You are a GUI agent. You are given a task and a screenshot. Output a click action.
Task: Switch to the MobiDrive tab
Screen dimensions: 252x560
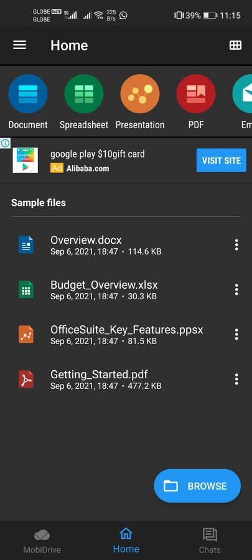click(42, 541)
